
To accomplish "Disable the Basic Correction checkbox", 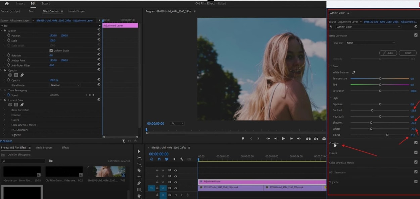I will (416, 35).
